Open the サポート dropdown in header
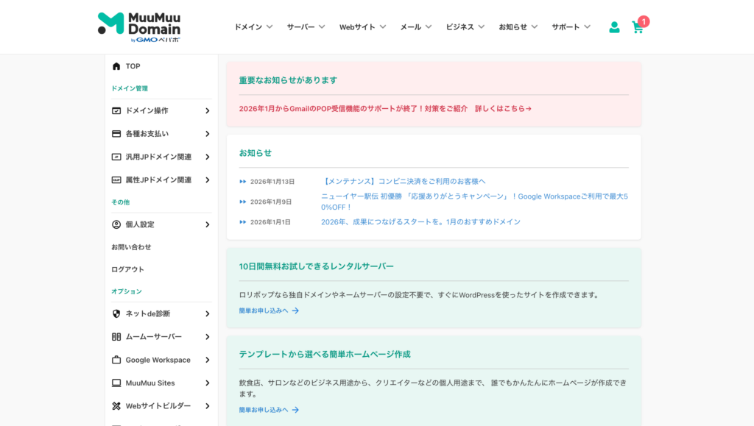This screenshot has width=754, height=426. 571,27
